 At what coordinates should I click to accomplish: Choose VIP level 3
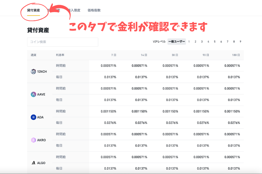point(202,42)
